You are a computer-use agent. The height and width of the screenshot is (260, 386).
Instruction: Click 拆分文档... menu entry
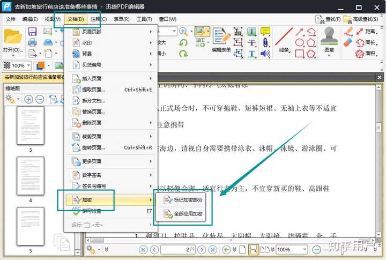[x=111, y=101]
